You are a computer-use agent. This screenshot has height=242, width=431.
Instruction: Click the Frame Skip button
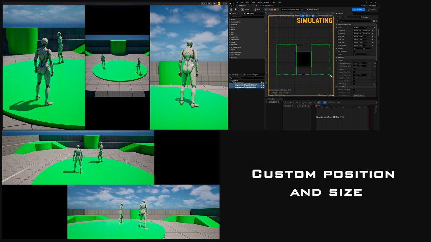click(269, 9)
